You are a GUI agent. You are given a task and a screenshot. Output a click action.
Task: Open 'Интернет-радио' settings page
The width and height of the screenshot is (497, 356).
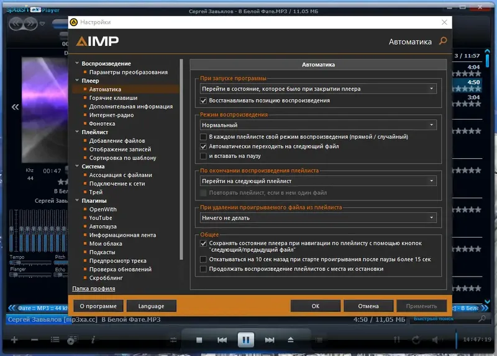point(111,115)
